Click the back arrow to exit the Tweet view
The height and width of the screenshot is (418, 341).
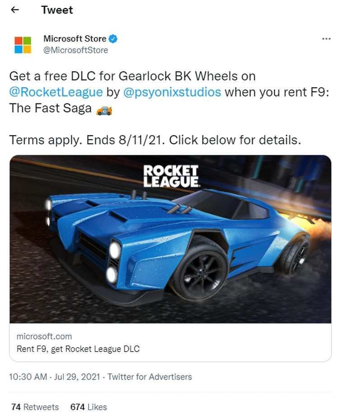click(x=15, y=9)
